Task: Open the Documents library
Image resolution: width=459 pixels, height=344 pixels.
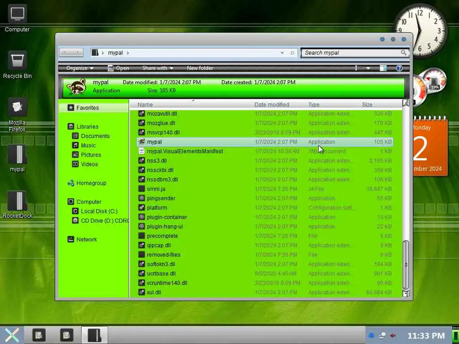Action: [x=91, y=136]
